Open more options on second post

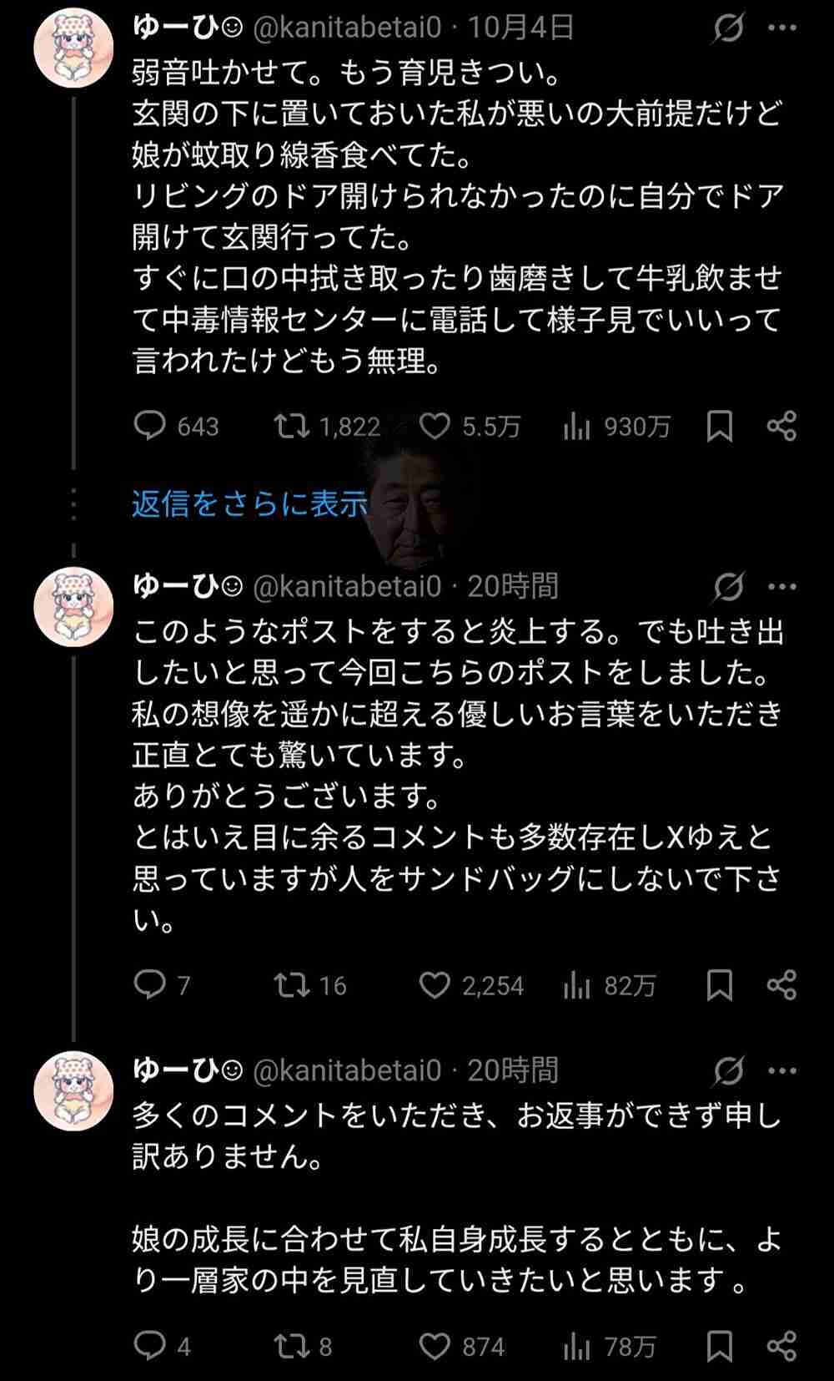pyautogui.click(x=782, y=587)
